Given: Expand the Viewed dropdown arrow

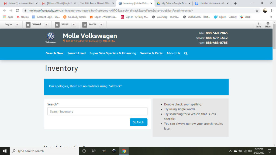Looking at the screenshot, I should [x=46, y=25].
